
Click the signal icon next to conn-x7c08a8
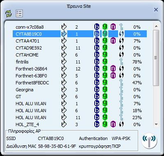(x=64, y=27)
